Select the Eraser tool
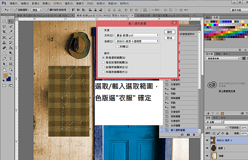 point(4,48)
